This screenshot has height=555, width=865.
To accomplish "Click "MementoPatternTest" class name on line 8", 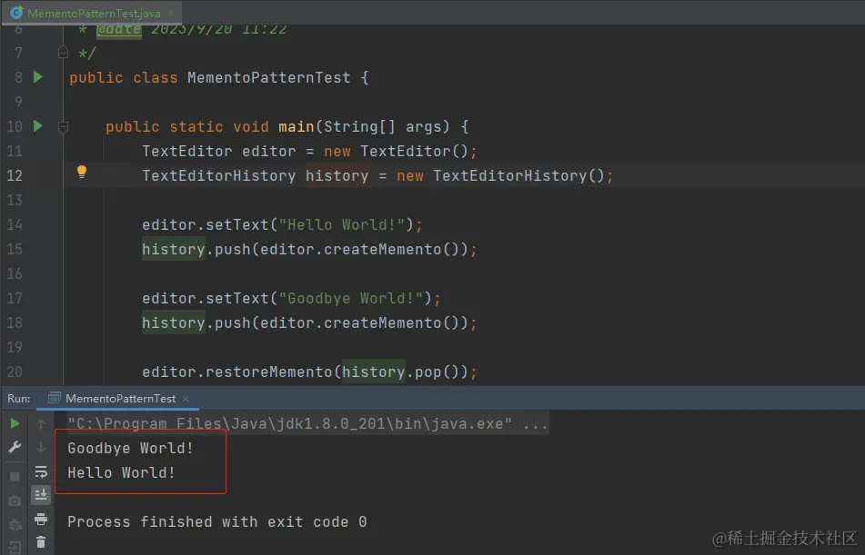I will tap(268, 78).
